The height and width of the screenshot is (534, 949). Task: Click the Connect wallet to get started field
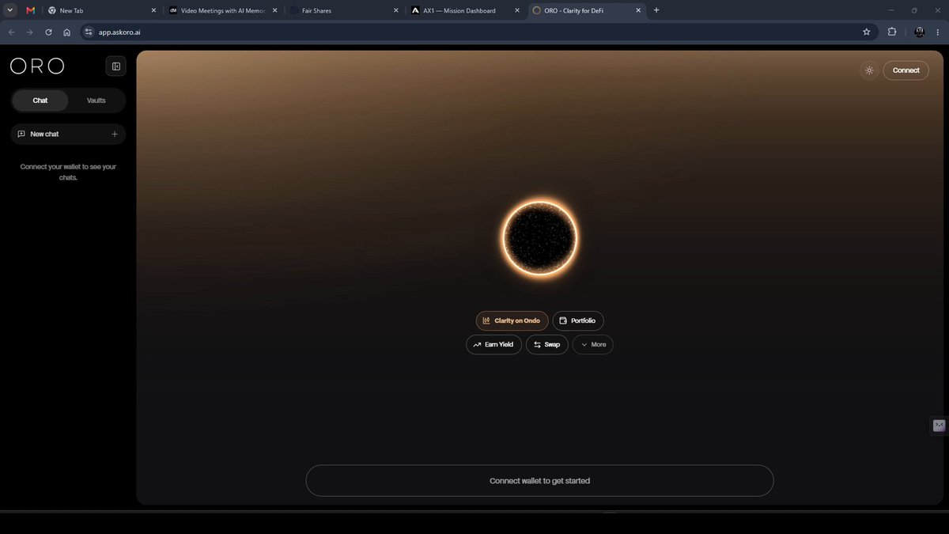[539, 481]
